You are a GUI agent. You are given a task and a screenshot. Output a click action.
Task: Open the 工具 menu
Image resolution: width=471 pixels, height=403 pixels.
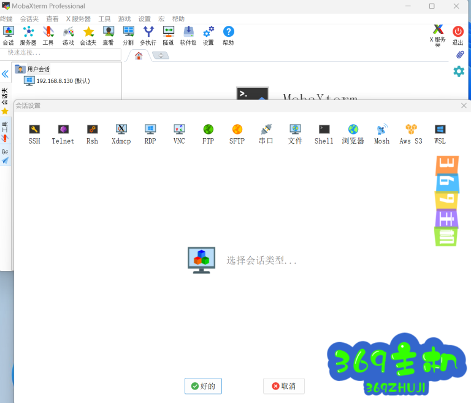104,19
